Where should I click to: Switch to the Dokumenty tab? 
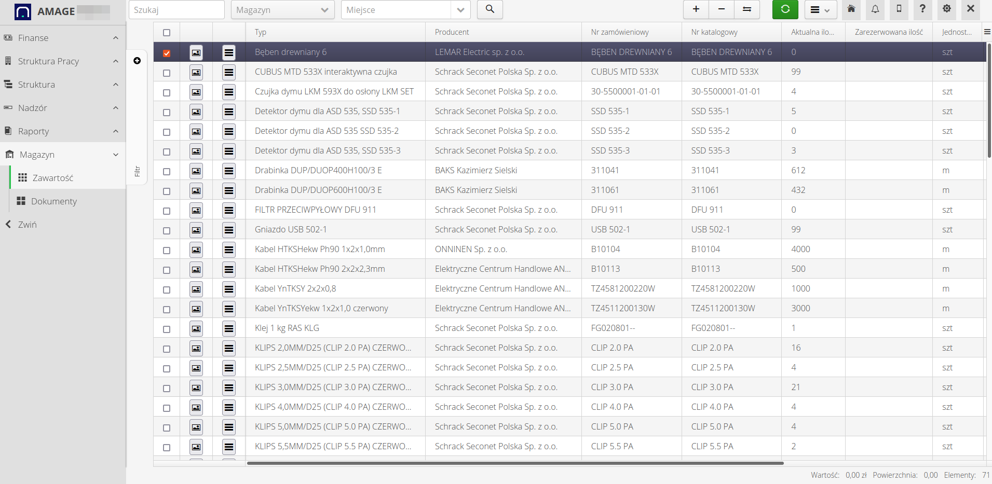click(53, 201)
